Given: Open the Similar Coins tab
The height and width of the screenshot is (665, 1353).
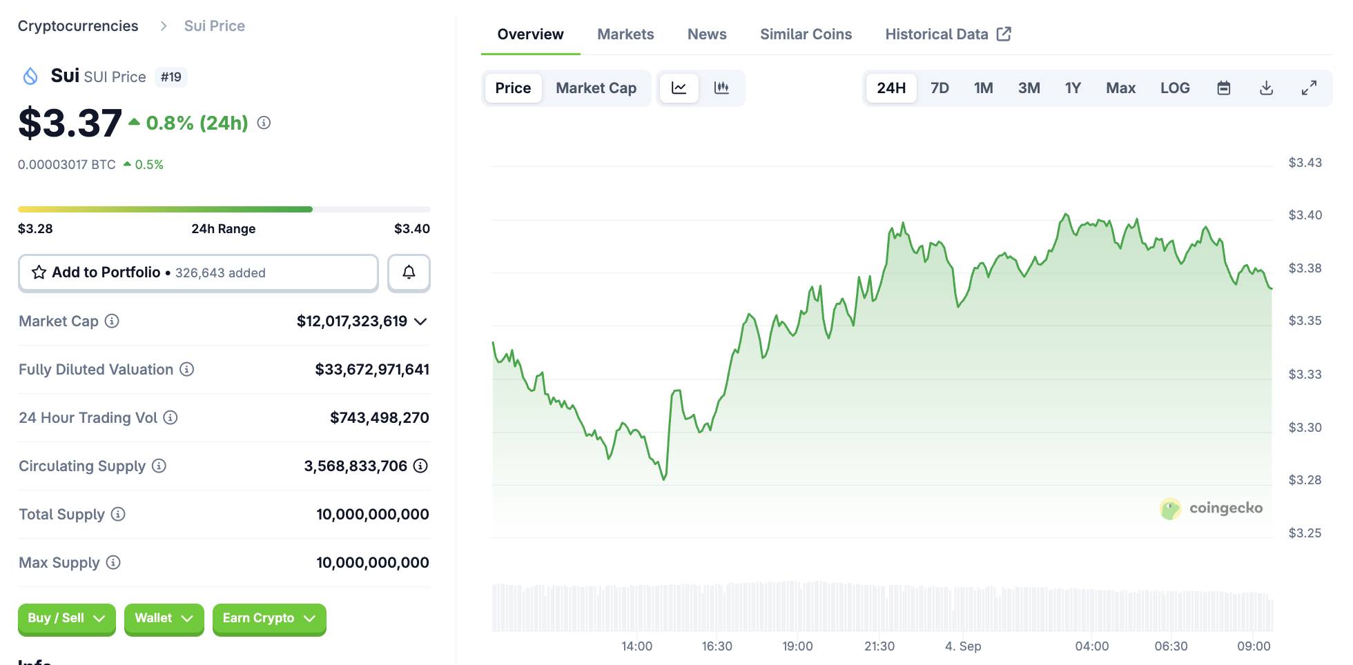Looking at the screenshot, I should point(806,34).
